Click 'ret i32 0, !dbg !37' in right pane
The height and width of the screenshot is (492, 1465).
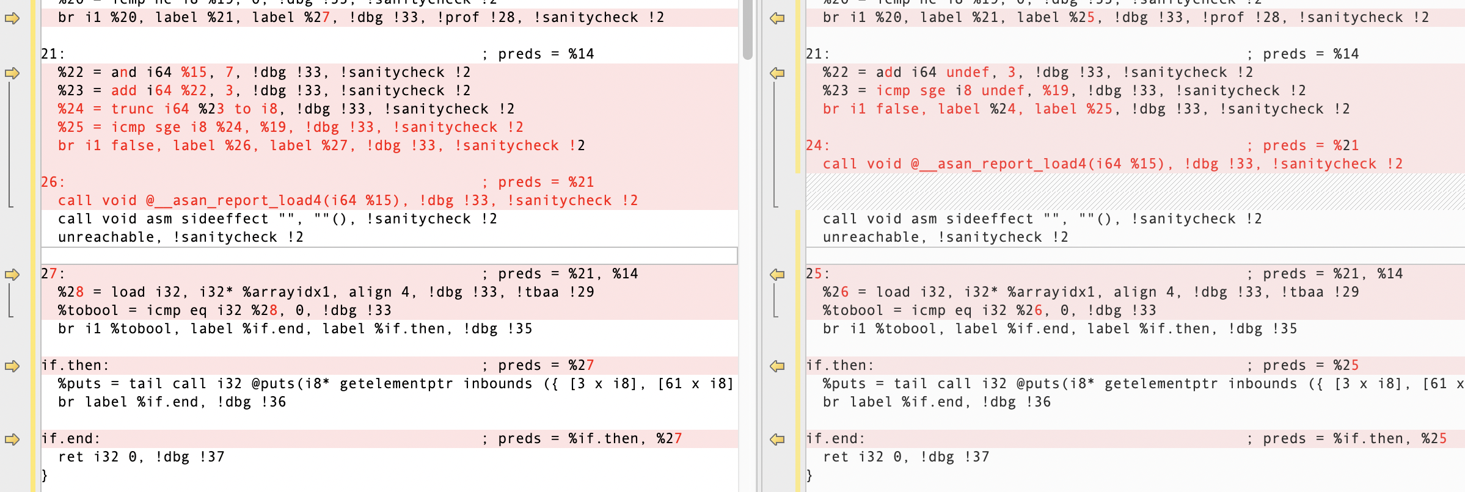(x=906, y=457)
